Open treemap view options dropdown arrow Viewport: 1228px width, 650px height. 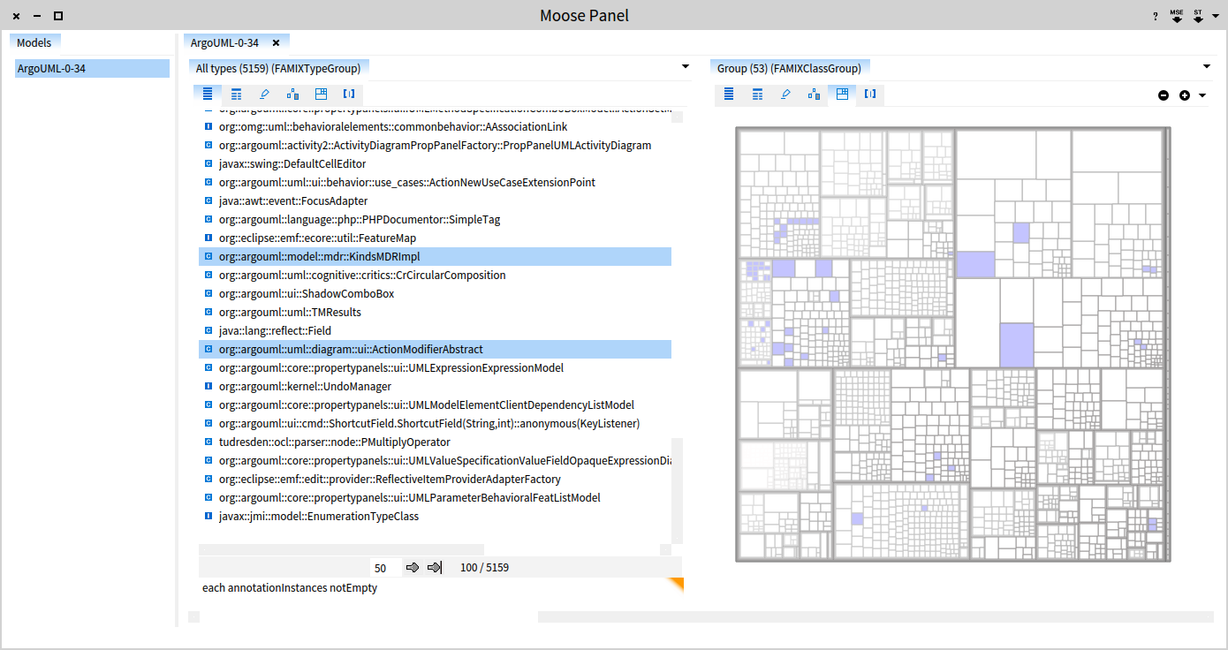tap(1202, 95)
